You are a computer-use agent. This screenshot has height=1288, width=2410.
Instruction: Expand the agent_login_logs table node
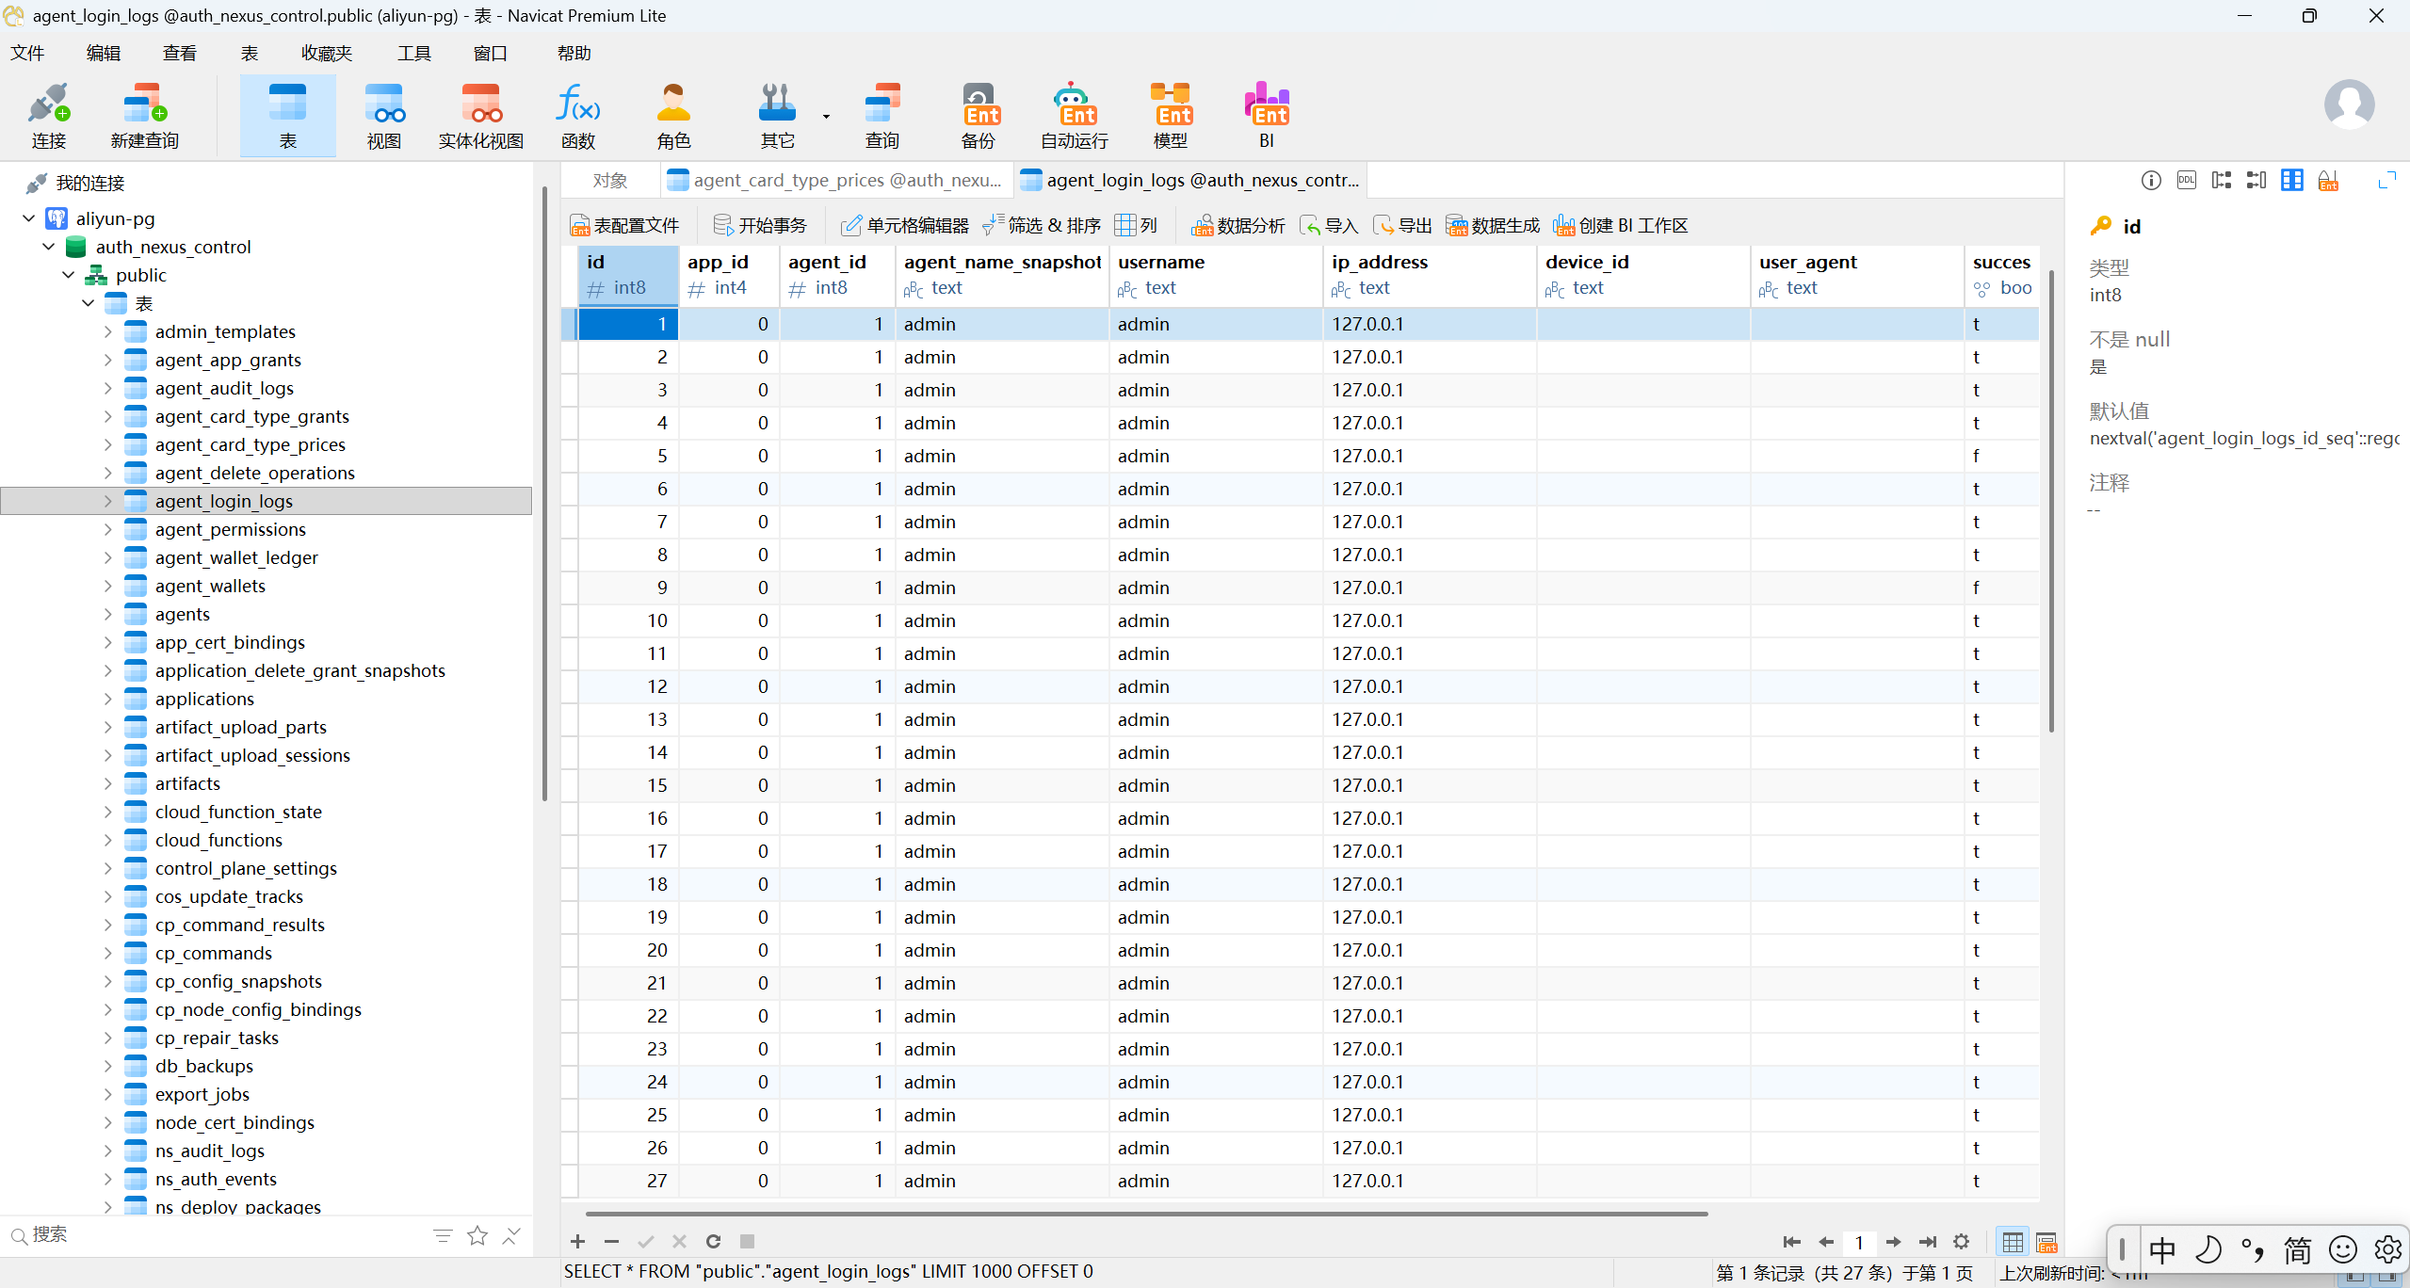point(107,501)
